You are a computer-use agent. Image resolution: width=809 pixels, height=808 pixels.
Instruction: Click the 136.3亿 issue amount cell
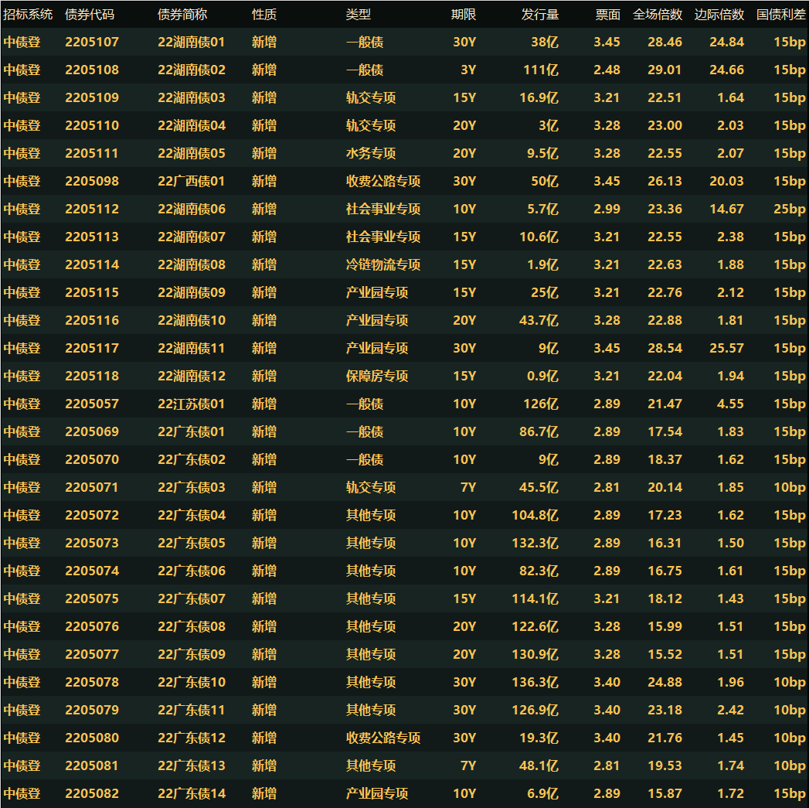tap(535, 682)
